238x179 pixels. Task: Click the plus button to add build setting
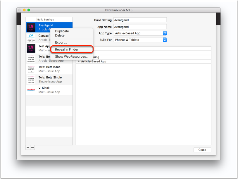pyautogui.click(x=28, y=148)
